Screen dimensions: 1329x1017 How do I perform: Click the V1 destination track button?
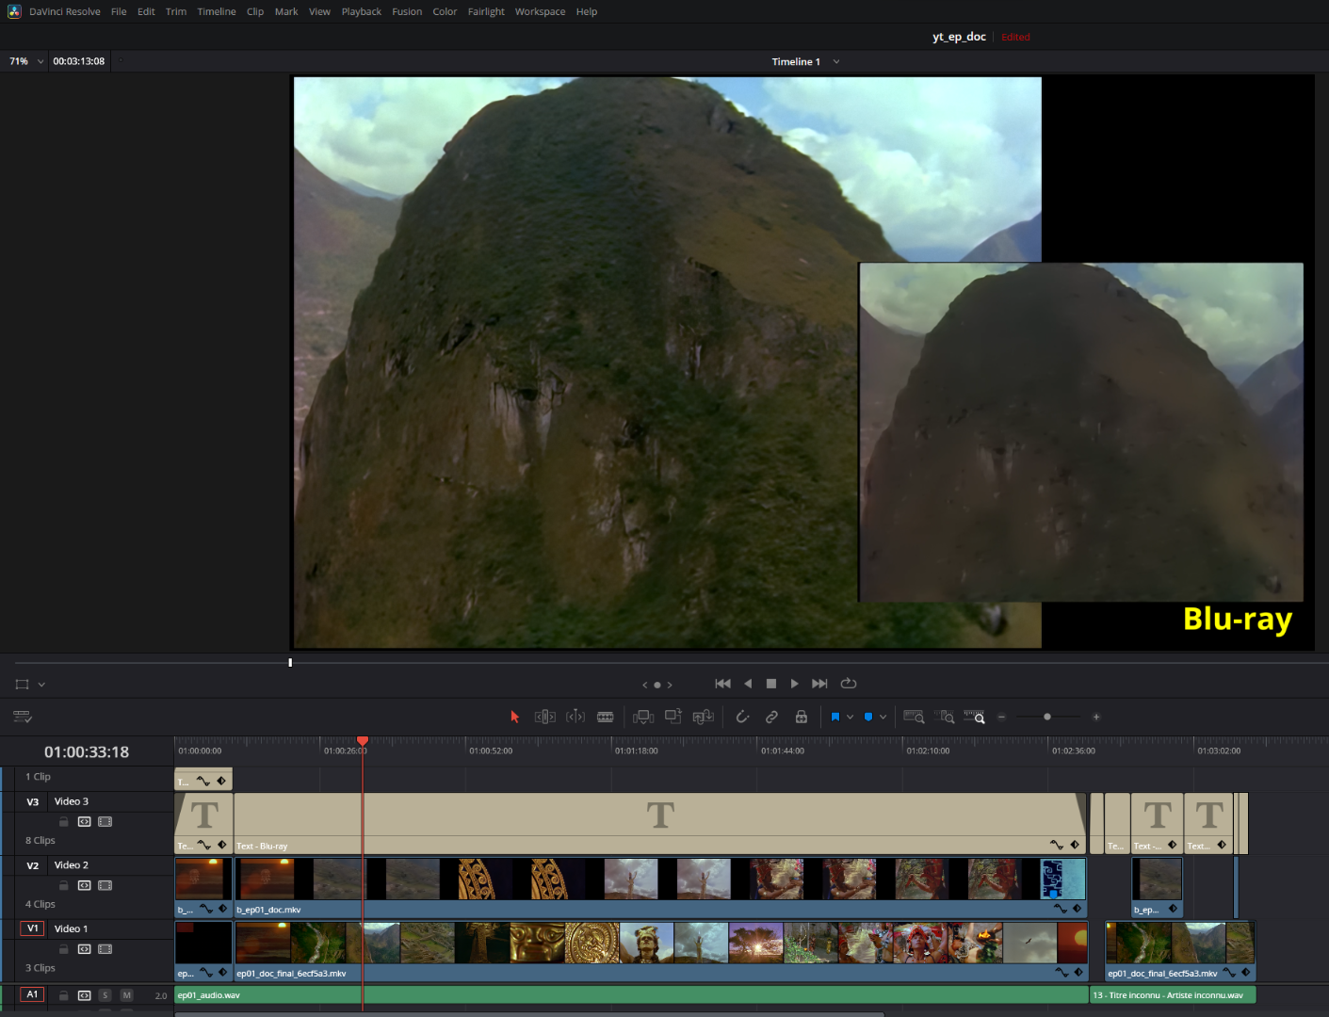[x=33, y=928]
